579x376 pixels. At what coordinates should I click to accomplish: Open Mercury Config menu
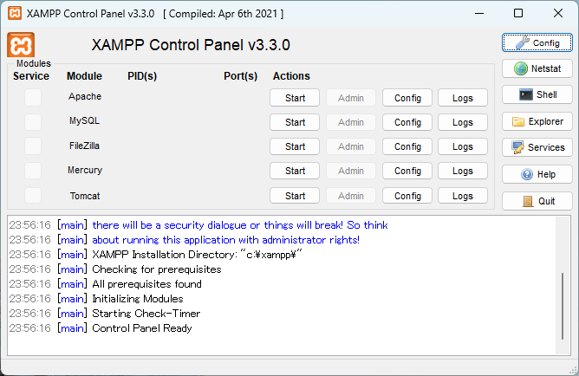click(x=407, y=171)
